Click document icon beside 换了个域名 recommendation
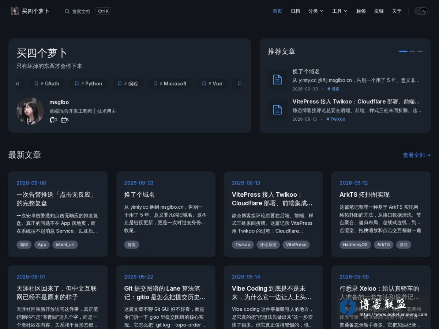The width and height of the screenshot is (439, 329). click(x=278, y=79)
